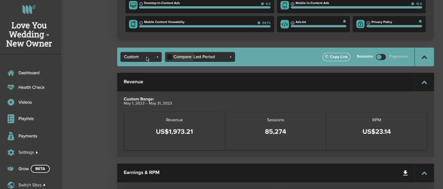Viewport: 443px width, 189px height.
Task: Collapse the Revenue section
Action: click(424, 82)
